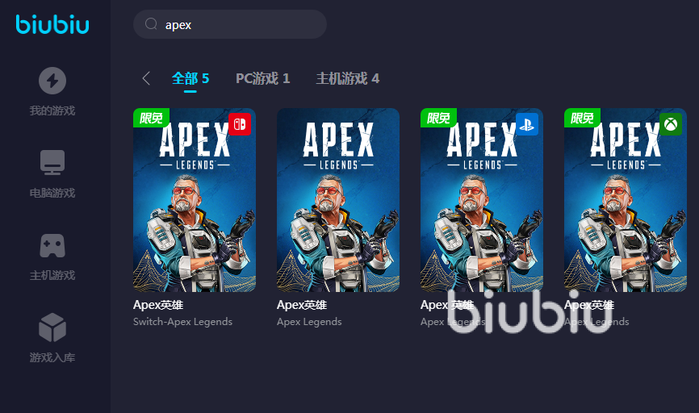Click the Xbox platform badge
699x413 pixels.
671,124
